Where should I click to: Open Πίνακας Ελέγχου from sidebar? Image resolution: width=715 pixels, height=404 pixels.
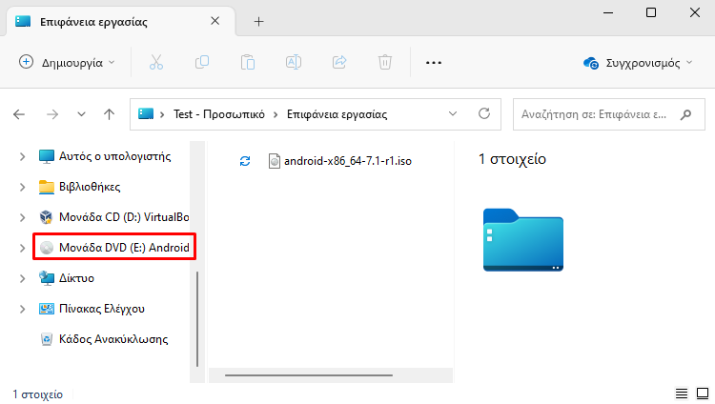pos(92,309)
